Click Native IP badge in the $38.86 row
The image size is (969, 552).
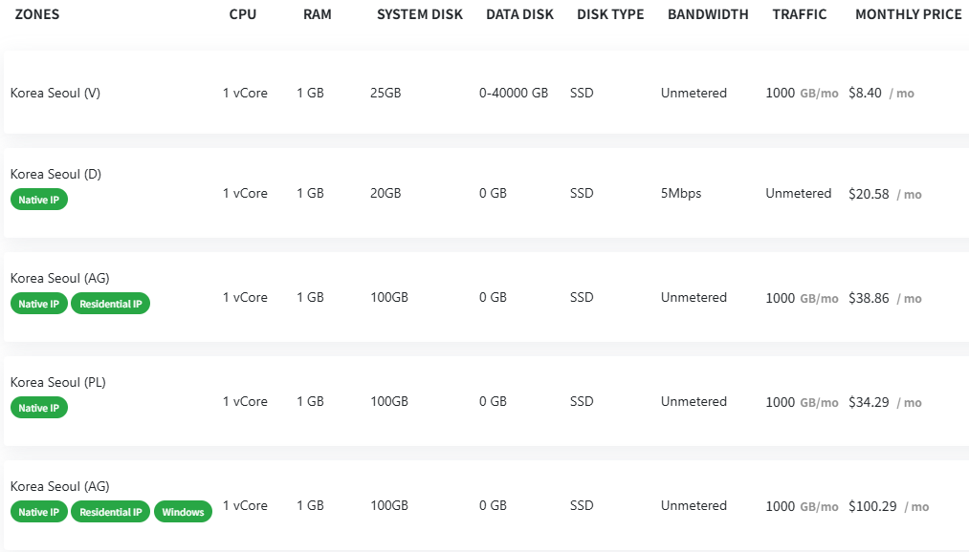pos(39,304)
